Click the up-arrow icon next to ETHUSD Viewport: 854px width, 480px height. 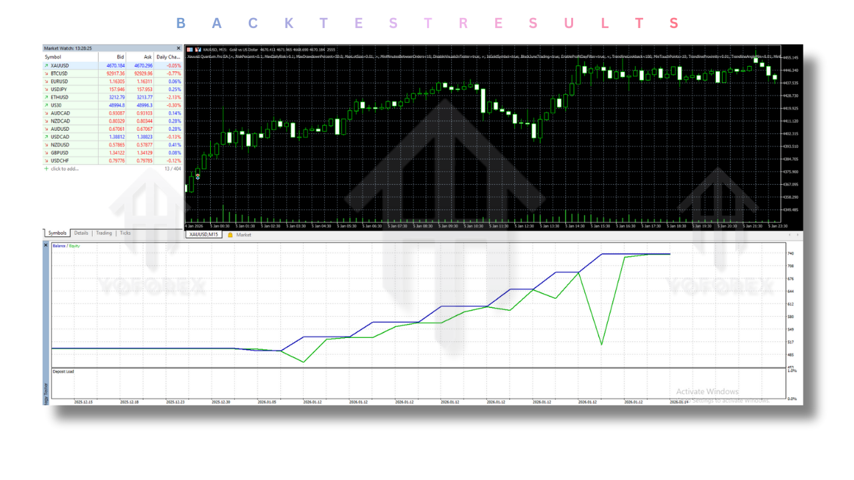(46, 97)
